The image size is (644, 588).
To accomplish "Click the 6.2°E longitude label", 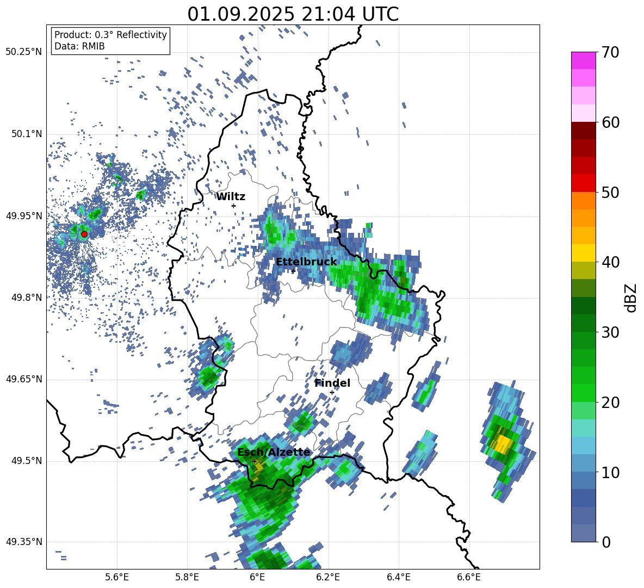I will 328,577.
